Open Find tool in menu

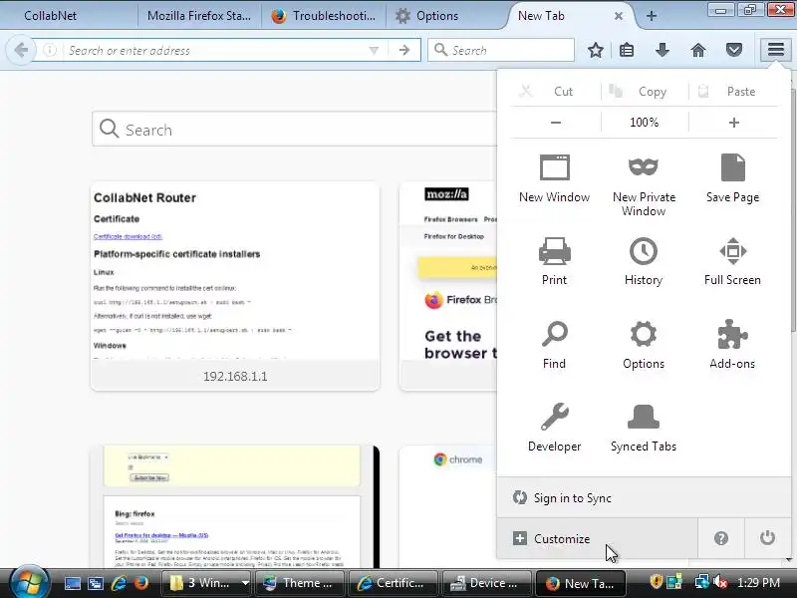click(x=554, y=345)
